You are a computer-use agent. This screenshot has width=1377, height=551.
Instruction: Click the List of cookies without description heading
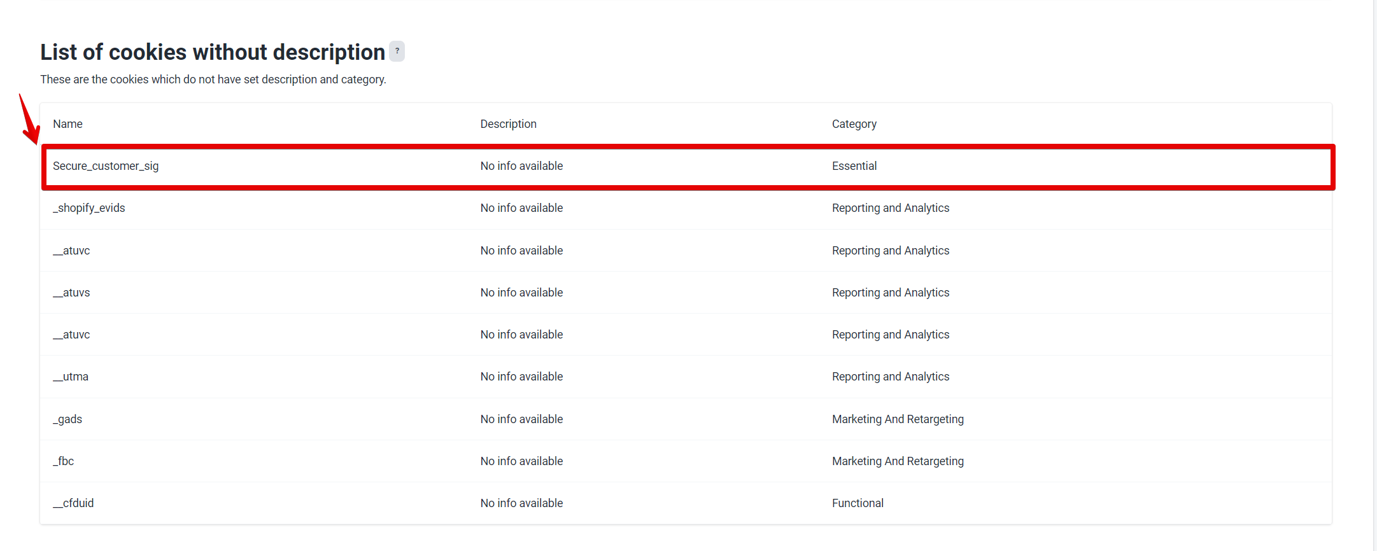213,52
